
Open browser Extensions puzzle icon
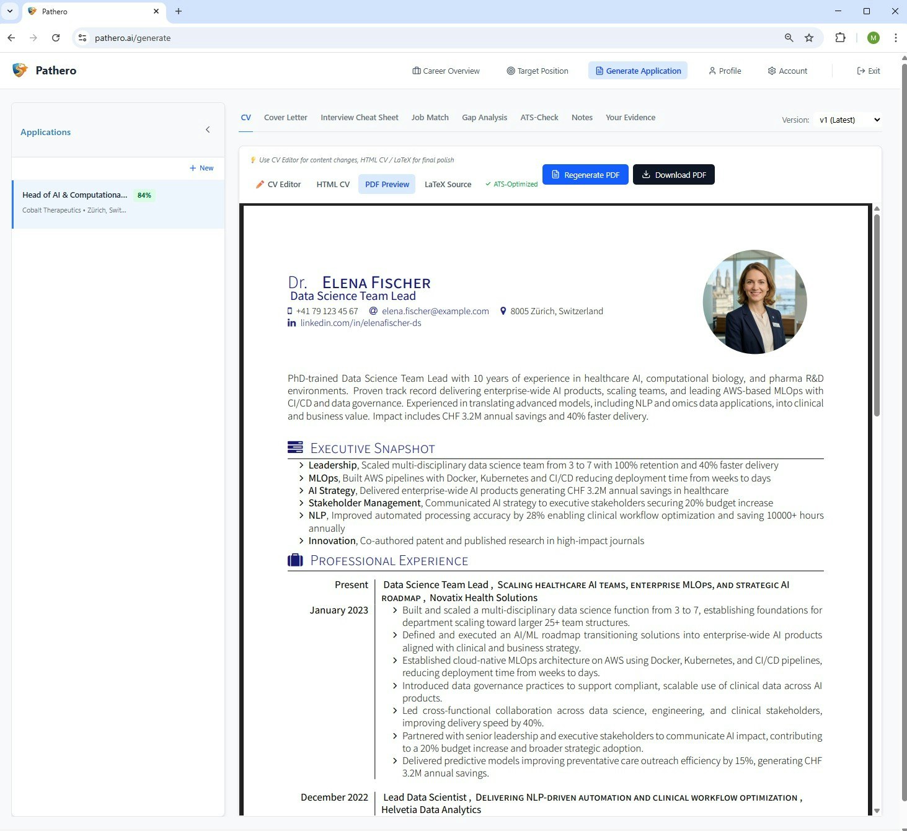840,38
